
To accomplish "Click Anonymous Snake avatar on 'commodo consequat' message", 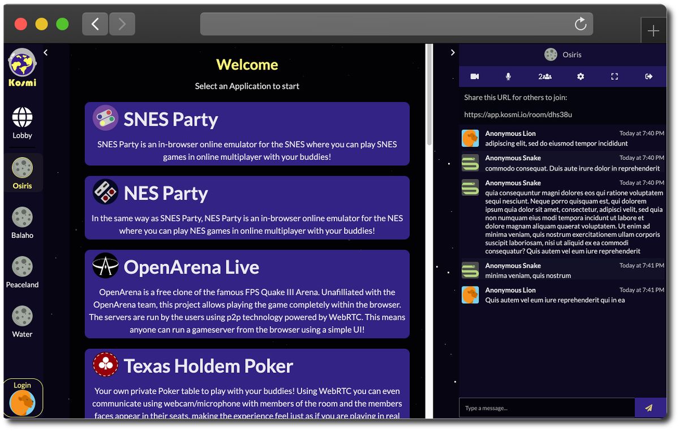I will click(470, 163).
